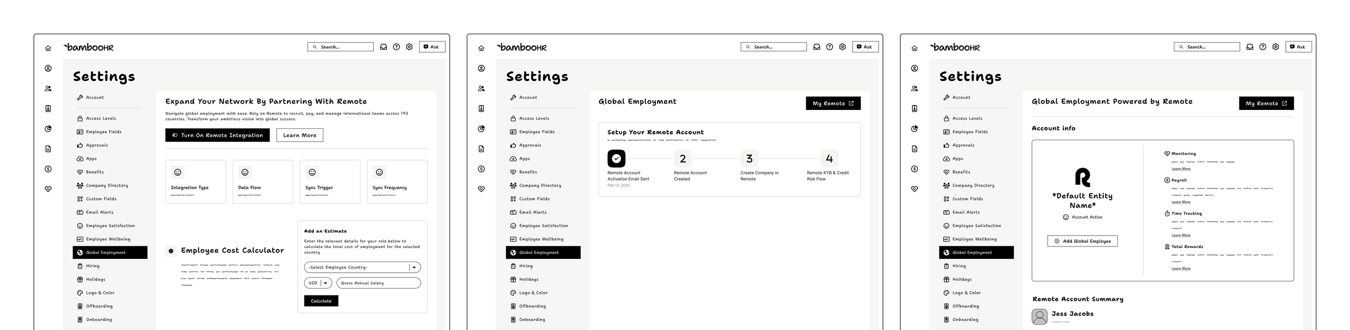Open Reports pie chart icon, first screen sidebar
Image resolution: width=1350 pixels, height=330 pixels.
pyautogui.click(x=48, y=129)
